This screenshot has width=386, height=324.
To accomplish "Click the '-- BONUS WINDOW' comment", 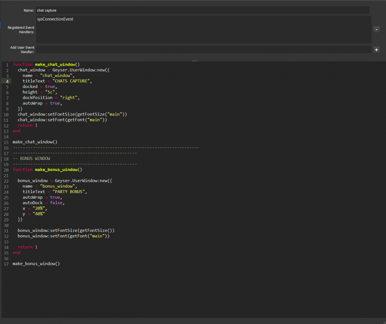I will click(x=31, y=159).
